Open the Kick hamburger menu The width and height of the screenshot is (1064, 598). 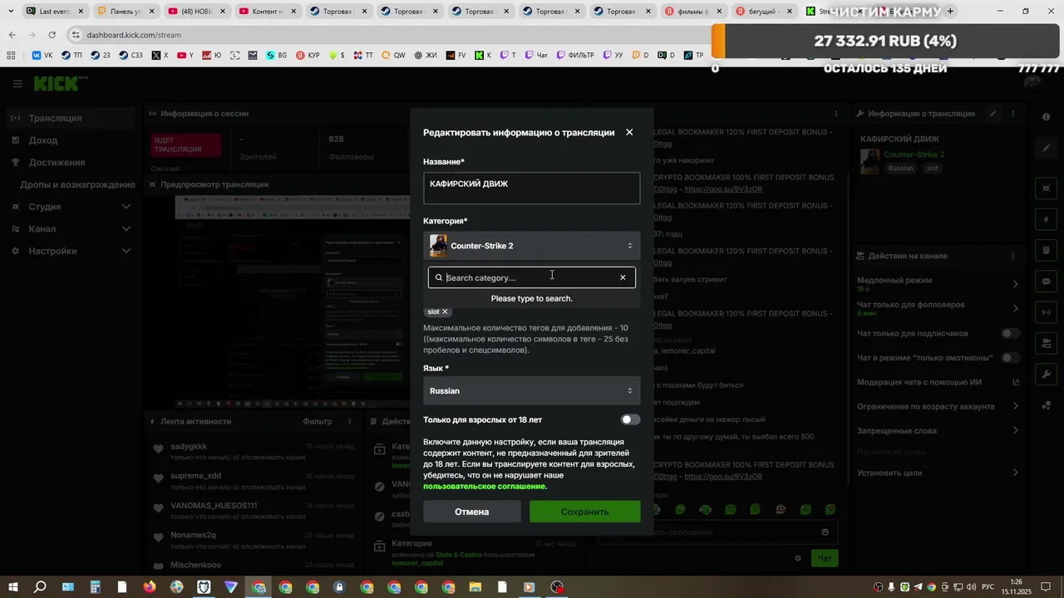pos(17,84)
